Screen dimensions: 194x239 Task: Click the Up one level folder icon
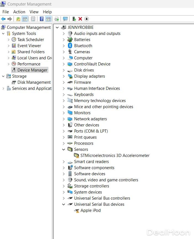[x=18, y=19]
